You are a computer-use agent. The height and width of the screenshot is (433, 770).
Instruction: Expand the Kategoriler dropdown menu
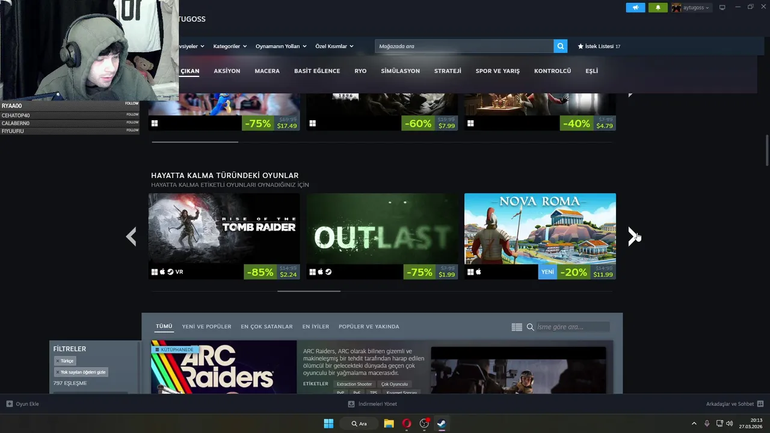230,46
